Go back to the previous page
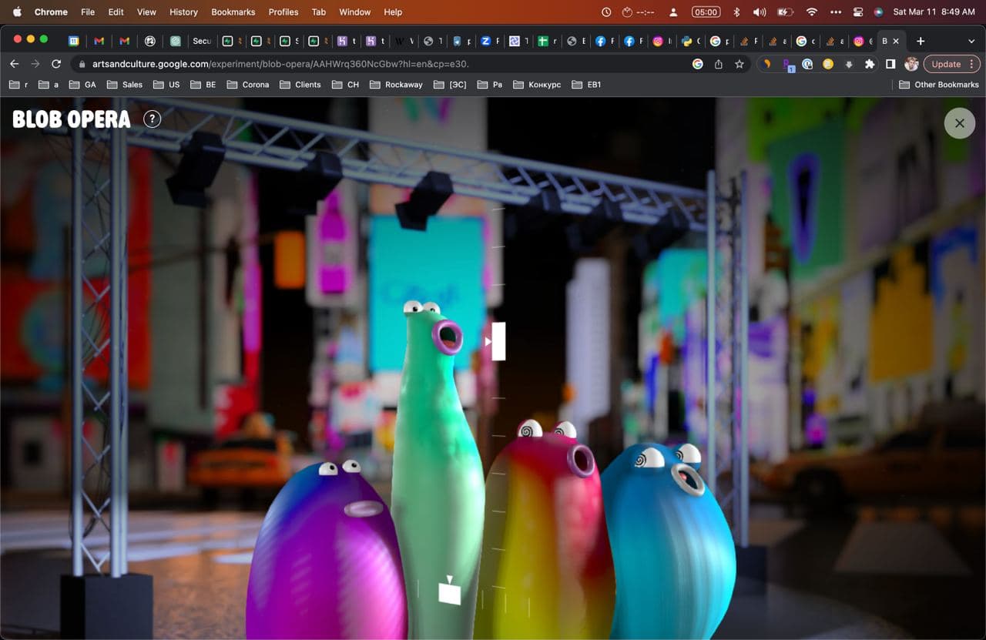Image resolution: width=986 pixels, height=640 pixels. [14, 64]
